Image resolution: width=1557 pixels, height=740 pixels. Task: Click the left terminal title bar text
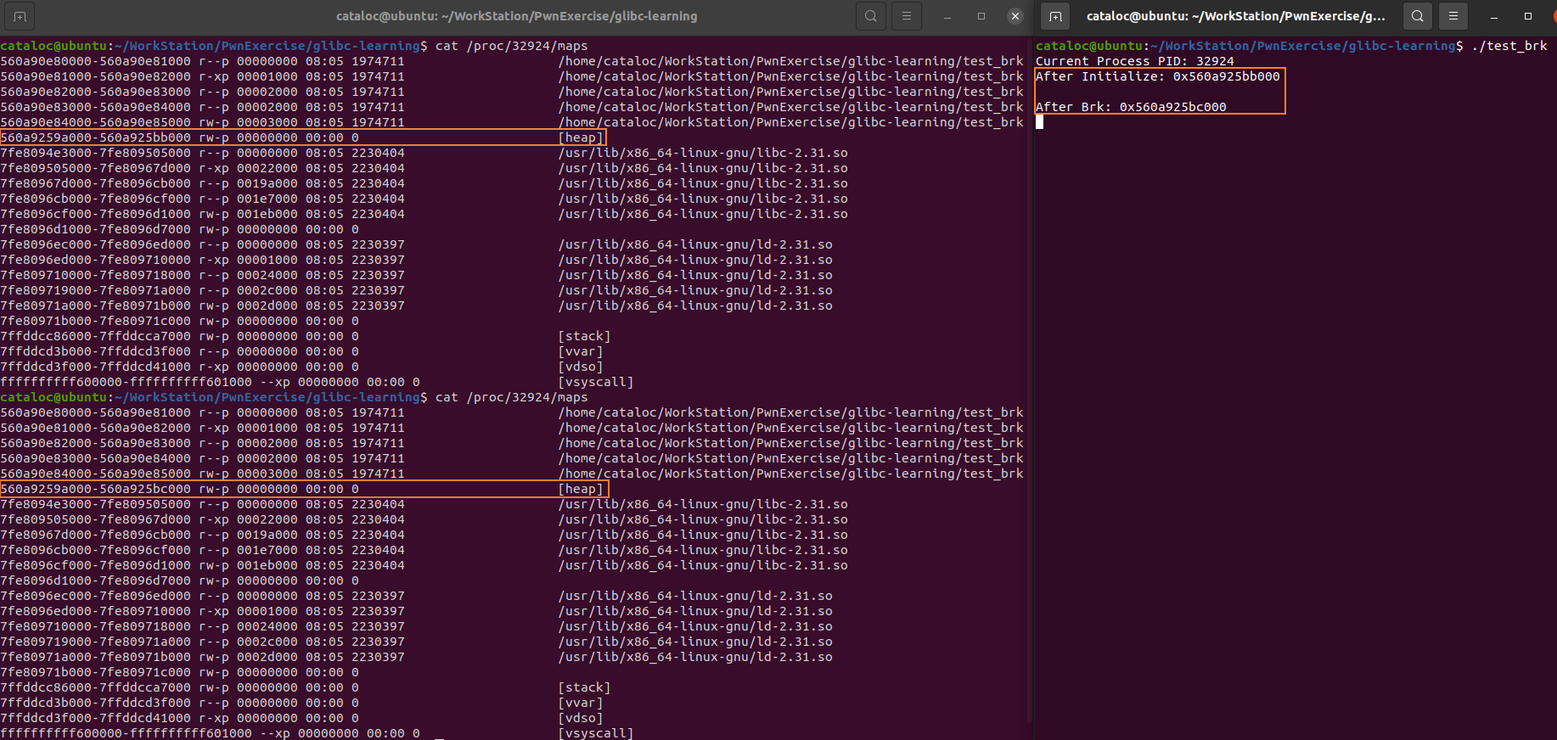(516, 16)
